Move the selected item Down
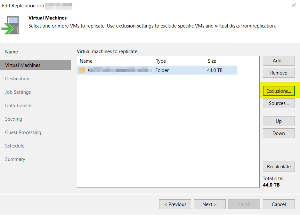The height and width of the screenshot is (215, 300). coord(279,133)
